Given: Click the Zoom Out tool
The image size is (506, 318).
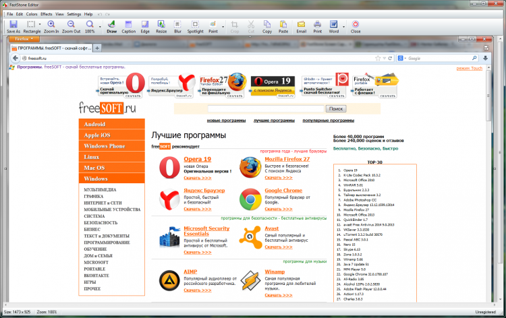Looking at the screenshot, I should pos(71,27).
